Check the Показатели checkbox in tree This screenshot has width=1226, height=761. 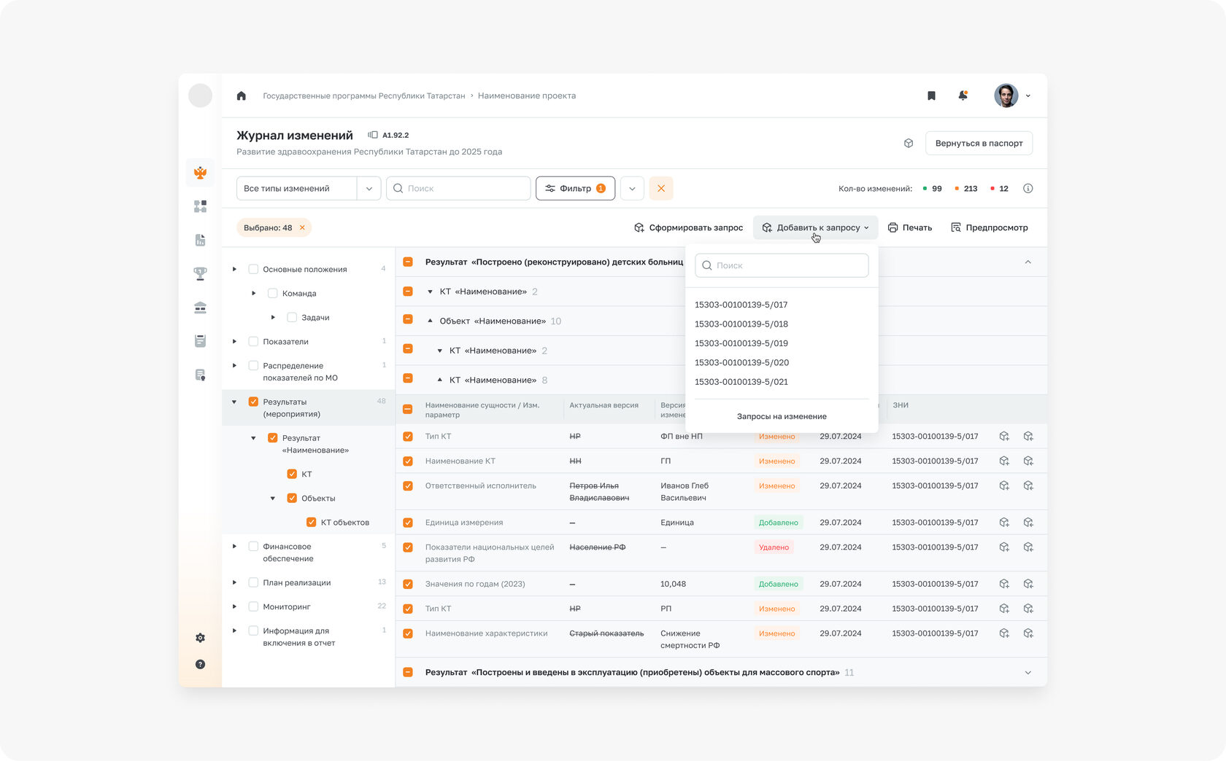pyautogui.click(x=253, y=341)
